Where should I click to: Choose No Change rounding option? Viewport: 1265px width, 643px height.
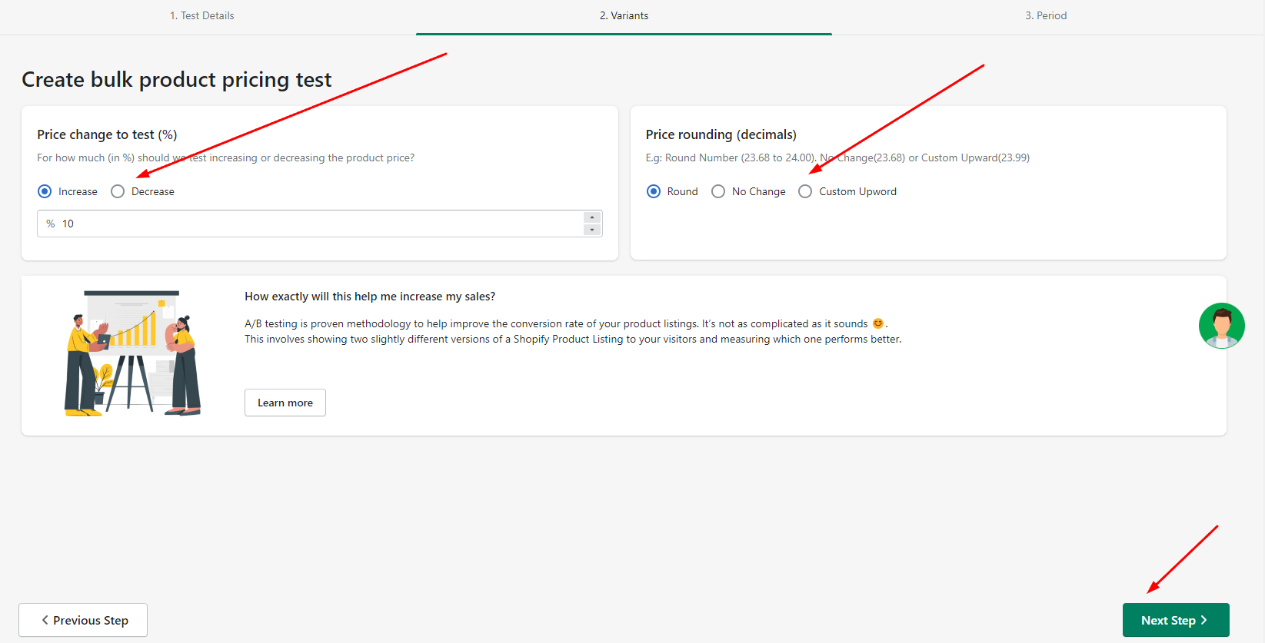[718, 191]
